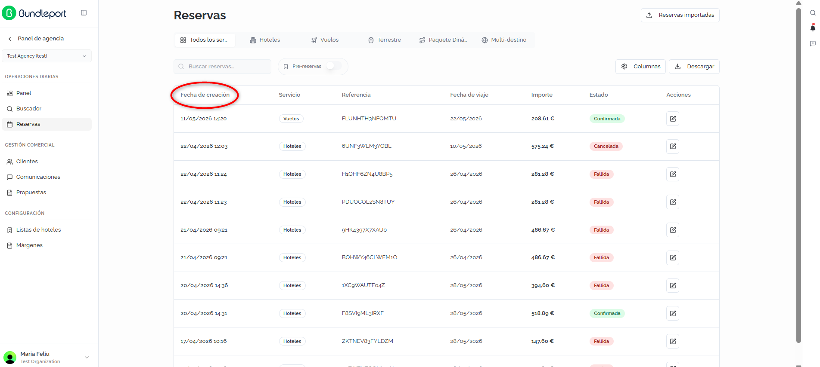Click the 518,89 € amount
The height and width of the screenshot is (367, 820).
click(543, 313)
